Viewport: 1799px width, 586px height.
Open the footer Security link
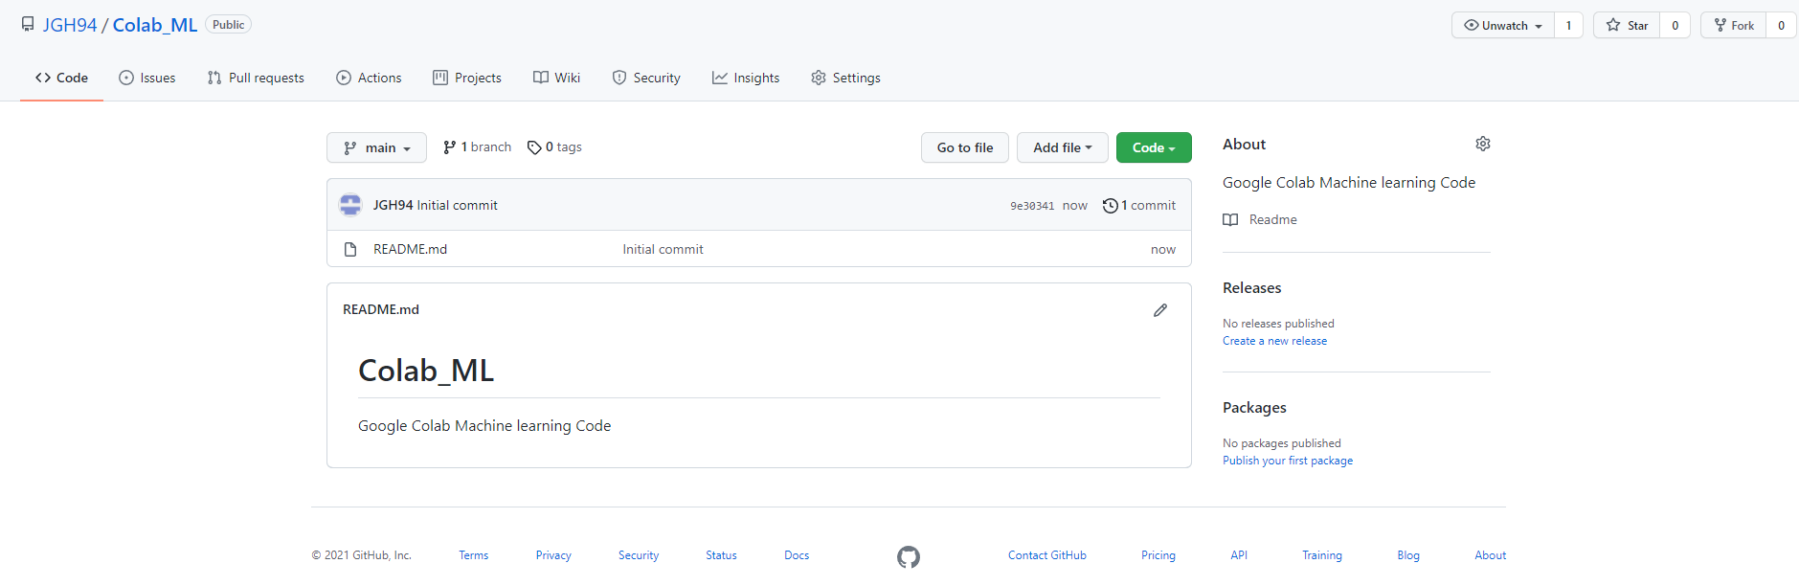pyautogui.click(x=639, y=555)
